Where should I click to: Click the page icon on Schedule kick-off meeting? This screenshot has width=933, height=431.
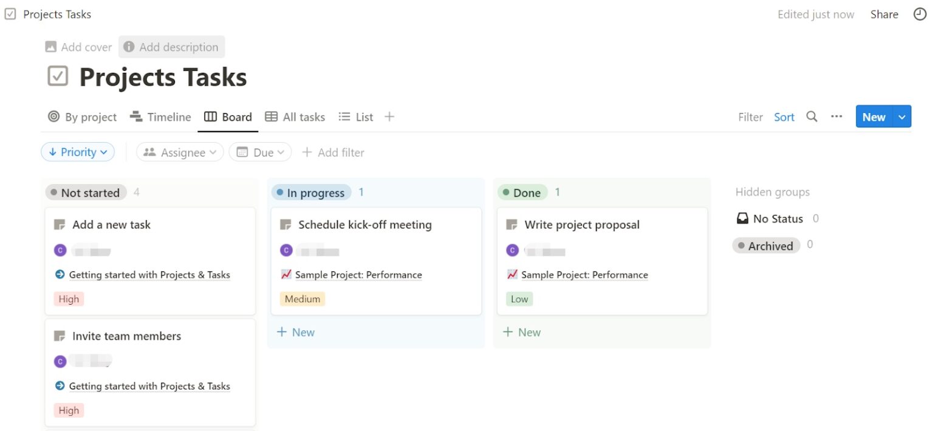(x=285, y=224)
